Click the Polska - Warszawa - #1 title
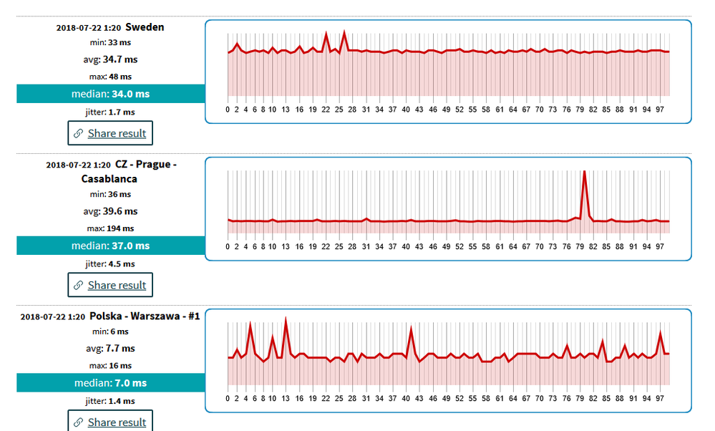Screen dimensions: 715x431 pyautogui.click(x=145, y=316)
